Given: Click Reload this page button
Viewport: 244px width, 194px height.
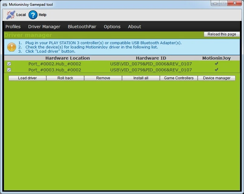Looking at the screenshot, I should click(x=222, y=34).
